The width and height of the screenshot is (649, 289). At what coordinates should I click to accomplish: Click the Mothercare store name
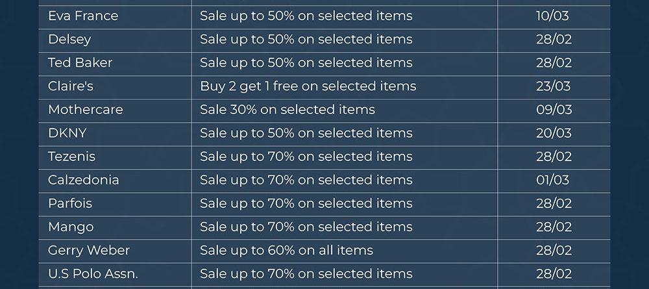(x=85, y=109)
